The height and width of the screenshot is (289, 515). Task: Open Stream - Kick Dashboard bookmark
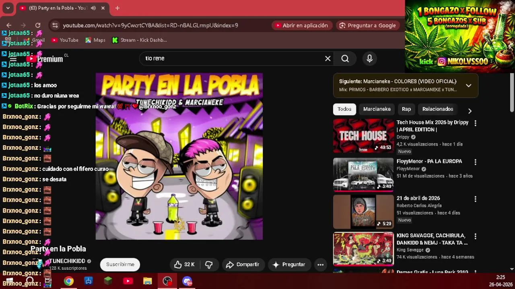click(x=140, y=40)
